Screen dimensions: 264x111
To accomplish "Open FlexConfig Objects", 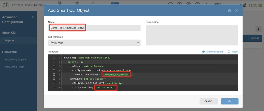I will pyautogui.click(x=16, y=60).
